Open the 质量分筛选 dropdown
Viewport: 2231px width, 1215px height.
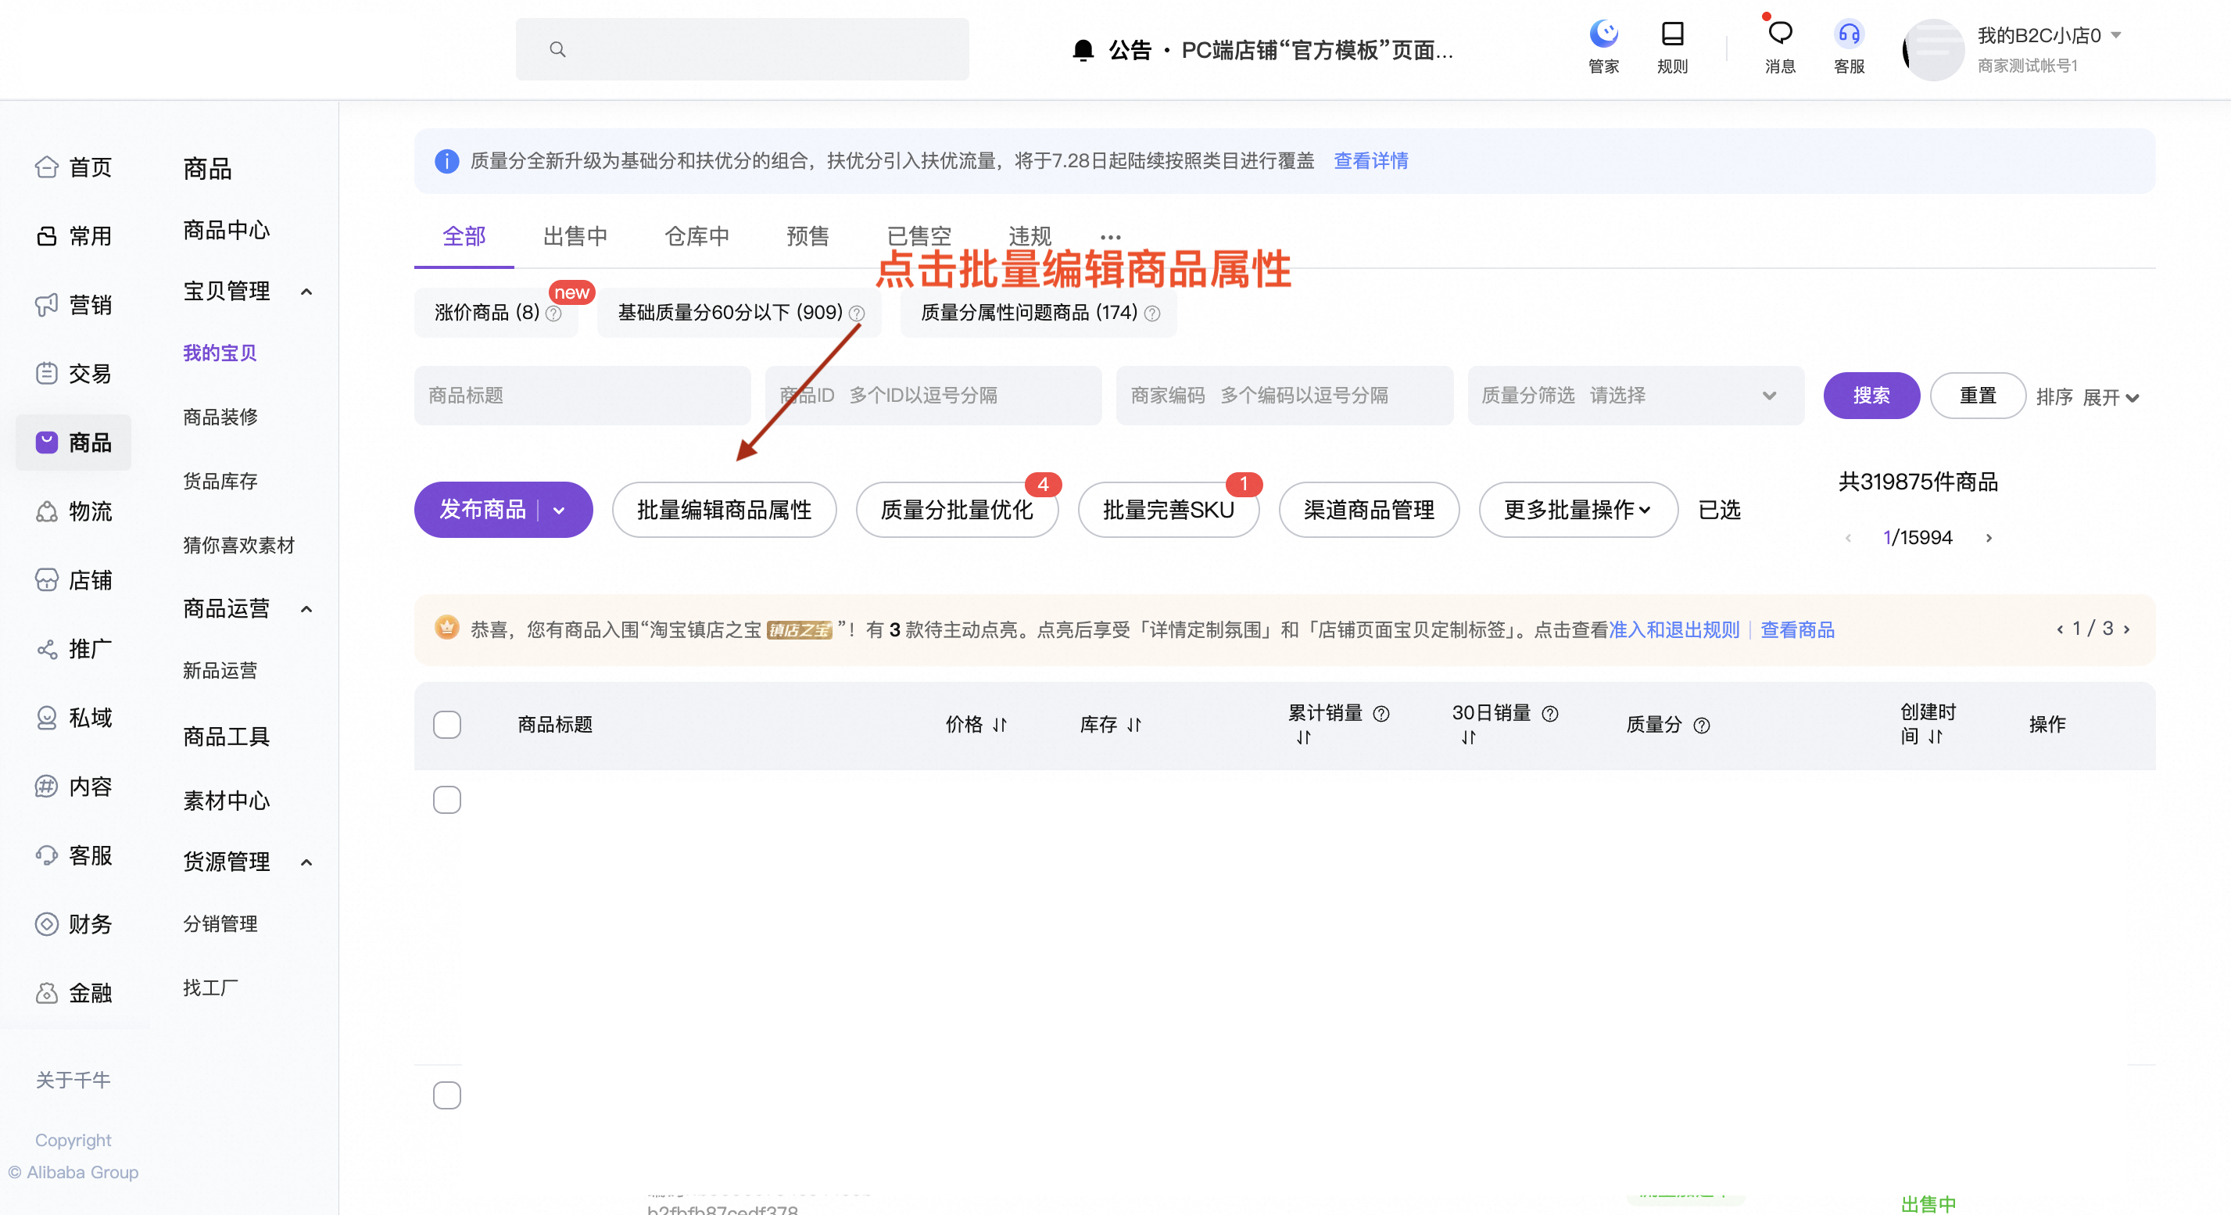coord(1635,396)
